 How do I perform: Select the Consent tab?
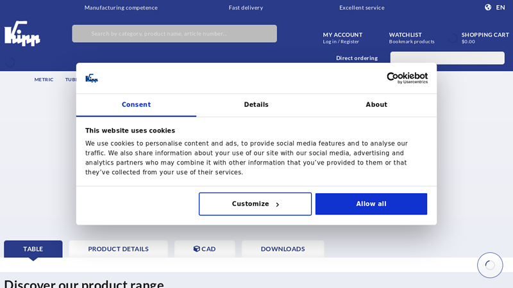point(136,105)
